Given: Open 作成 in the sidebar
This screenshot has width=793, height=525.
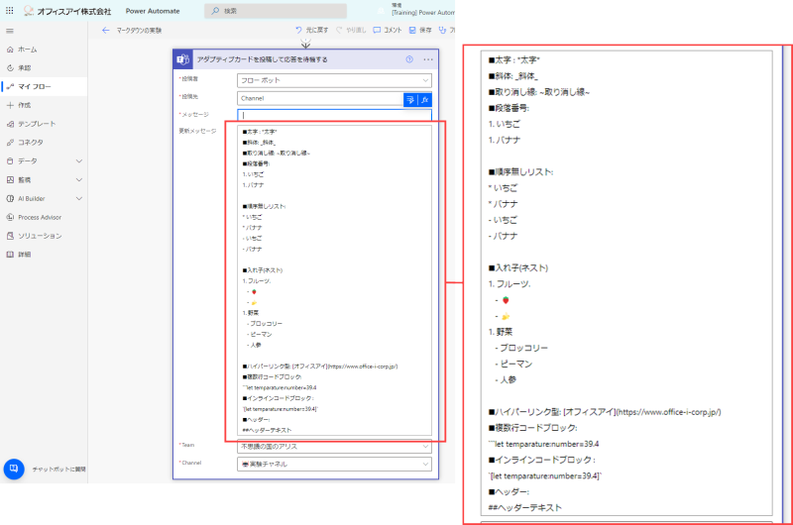Looking at the screenshot, I should (x=24, y=105).
